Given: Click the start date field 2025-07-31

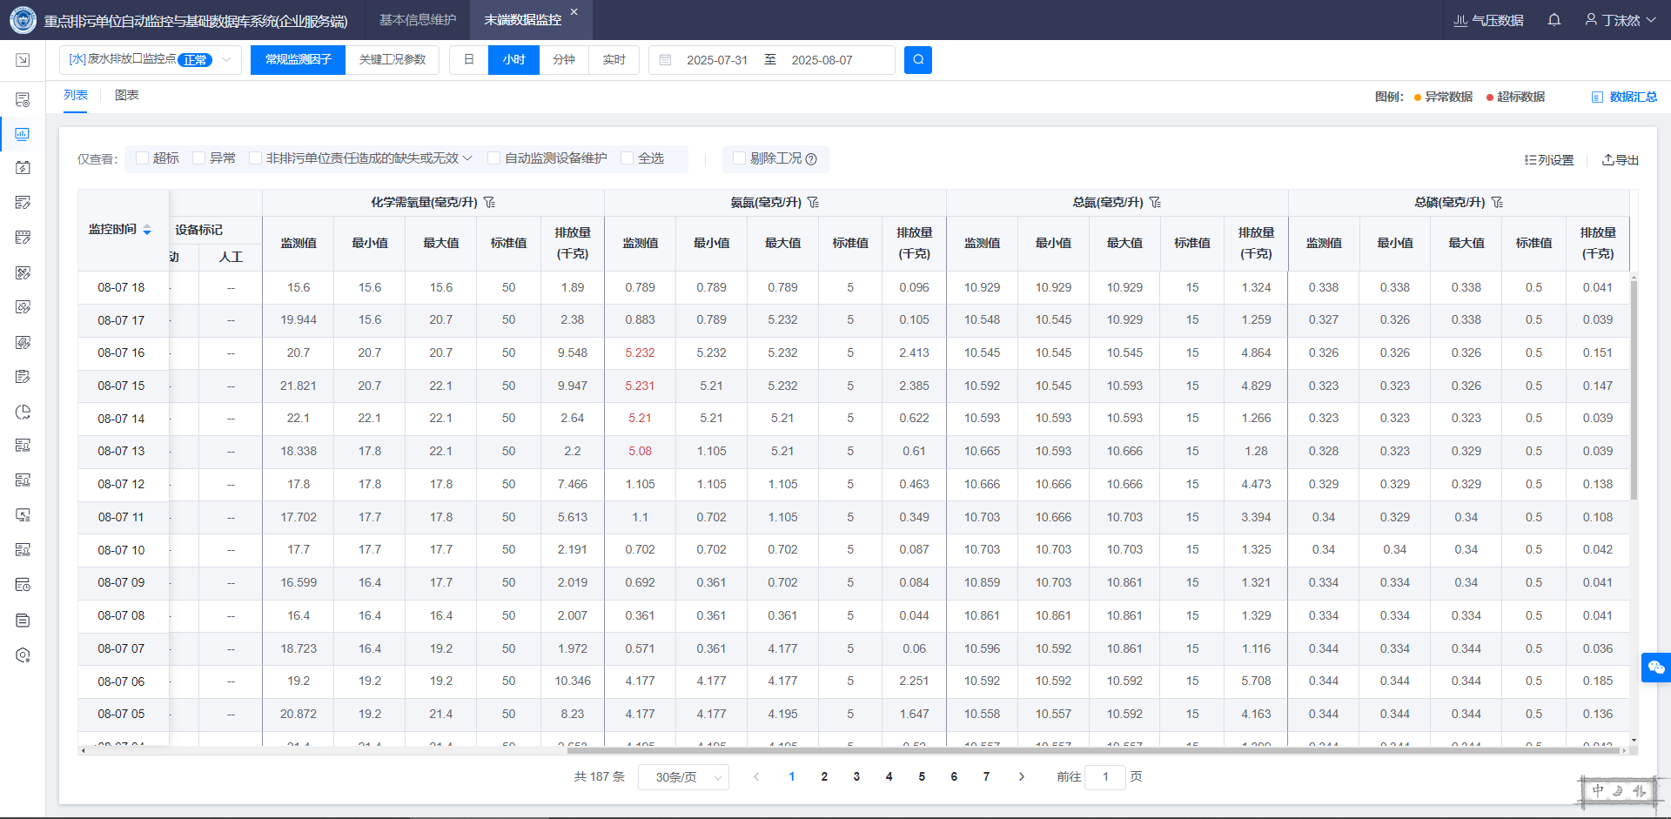Looking at the screenshot, I should coord(716,60).
